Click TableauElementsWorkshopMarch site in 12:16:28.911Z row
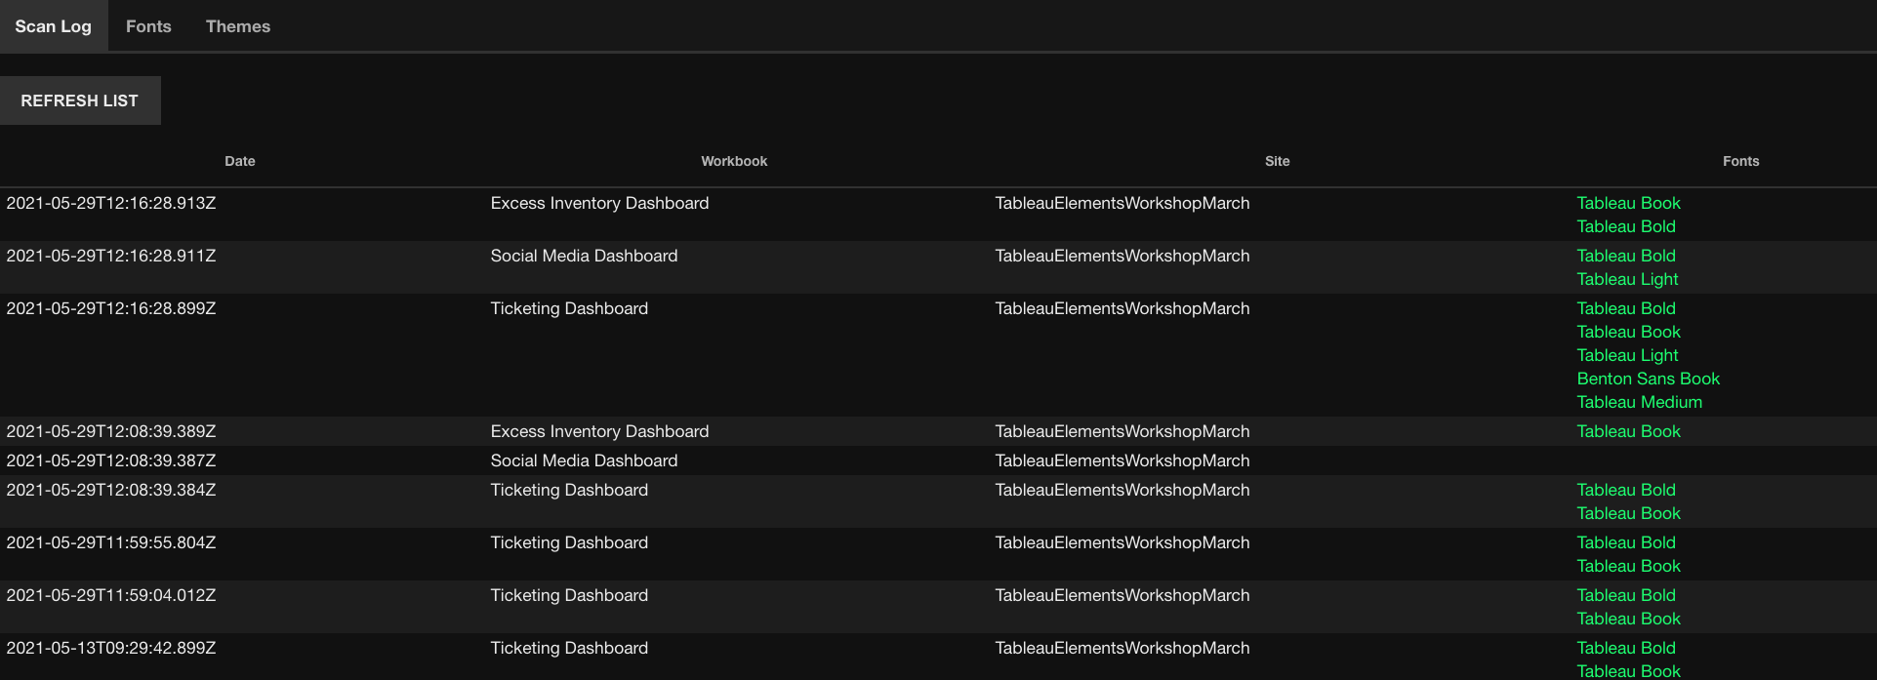 click(x=1122, y=256)
